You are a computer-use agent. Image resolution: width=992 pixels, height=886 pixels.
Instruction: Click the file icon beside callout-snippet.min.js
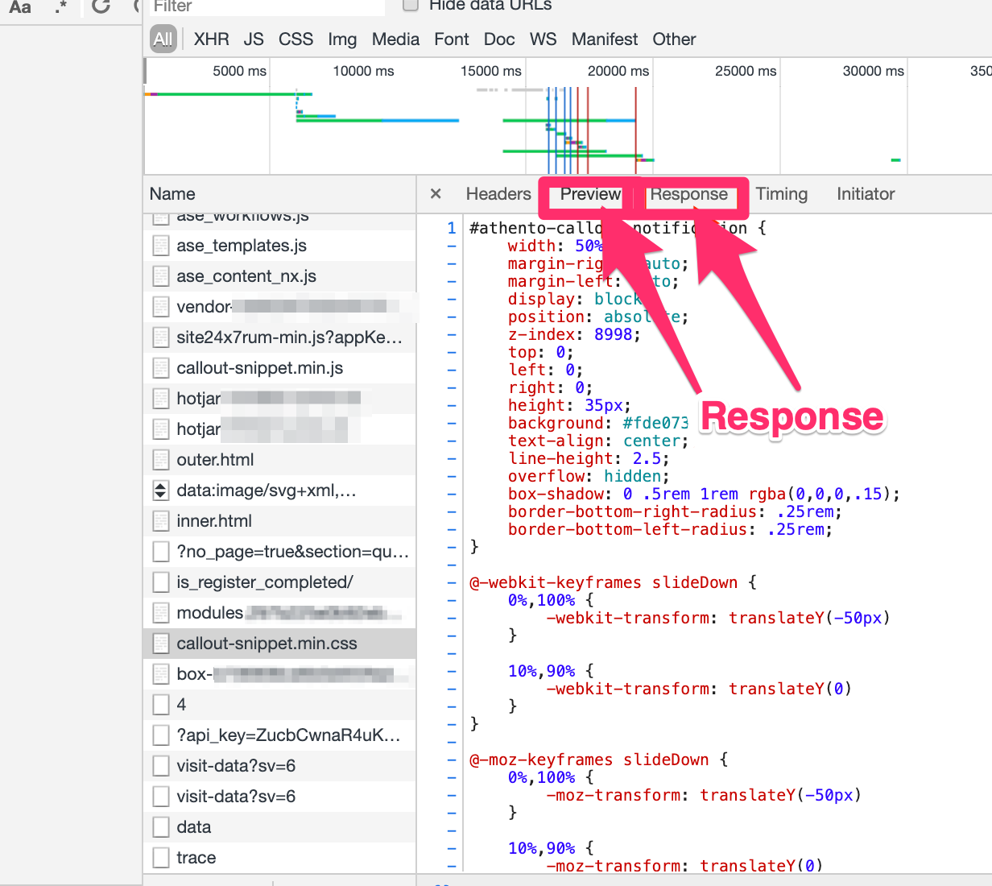(x=161, y=368)
